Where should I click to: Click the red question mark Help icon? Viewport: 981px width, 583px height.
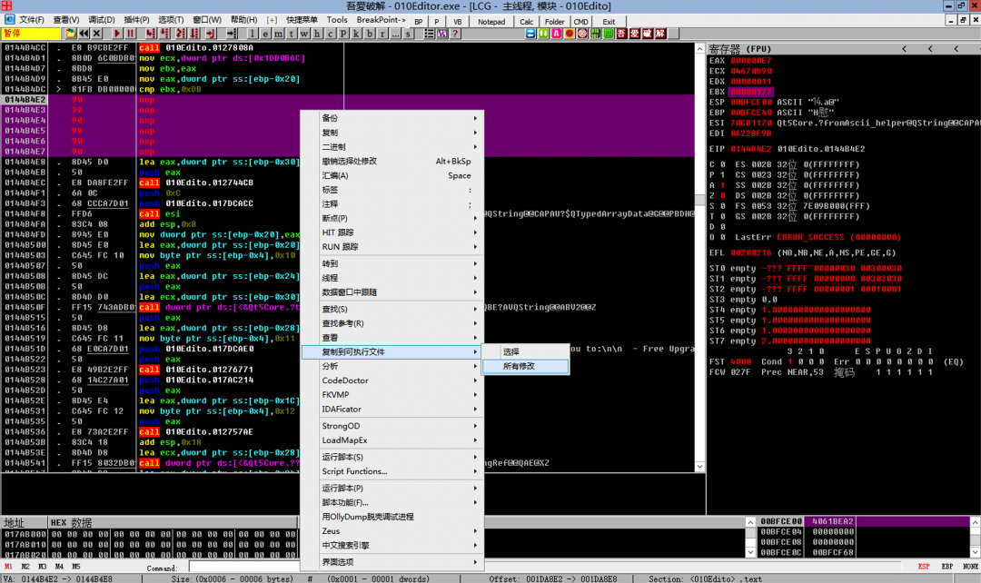[455, 34]
